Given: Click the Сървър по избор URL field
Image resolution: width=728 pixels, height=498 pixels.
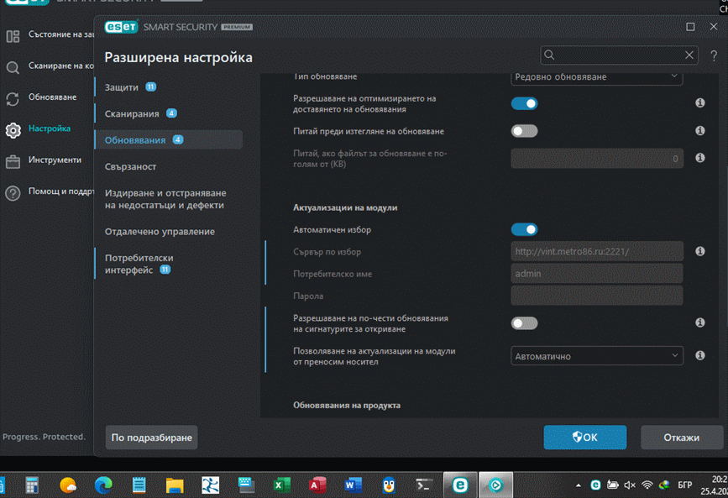Looking at the screenshot, I should (597, 251).
